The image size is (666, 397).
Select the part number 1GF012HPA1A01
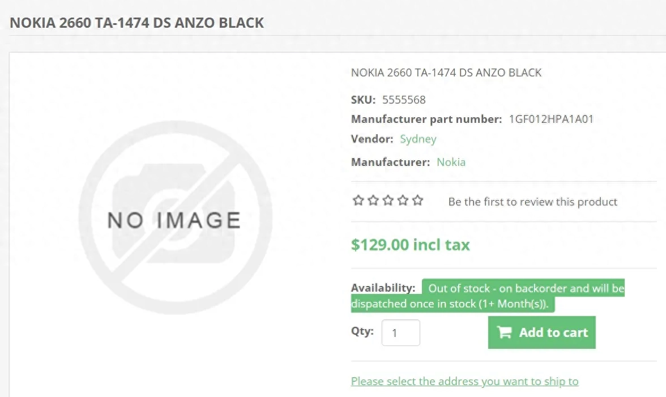coord(552,119)
